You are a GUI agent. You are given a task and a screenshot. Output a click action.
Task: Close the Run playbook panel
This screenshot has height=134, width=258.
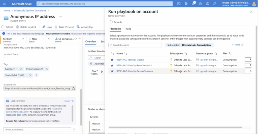click(251, 12)
